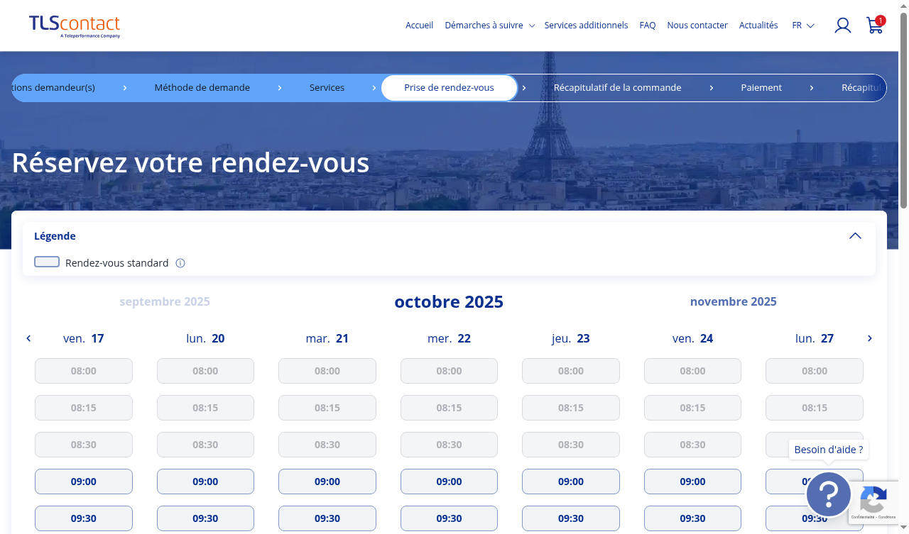Click disabled 08:00 slot on lun. 27

click(x=815, y=371)
